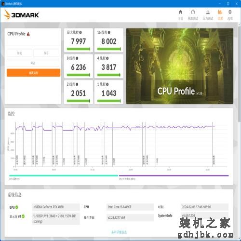Show info for the 4 threads score
Viewport: 241px width, 241px height.
point(107,58)
